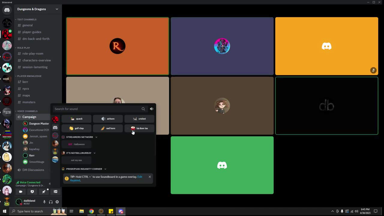Collapse Player Knowledge category
Image resolution: width=384 pixels, height=216 pixels.
point(29,76)
